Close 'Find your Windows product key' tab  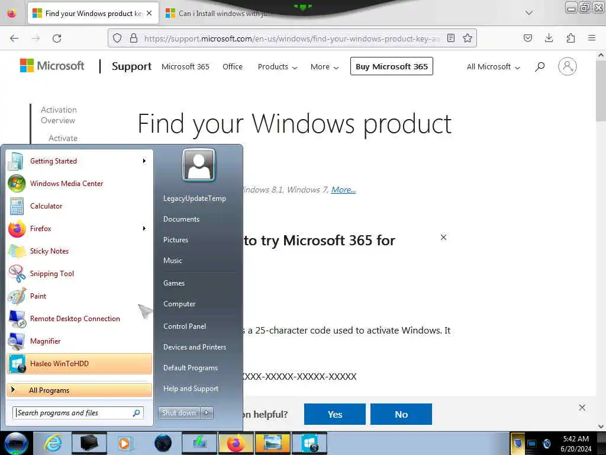click(x=149, y=13)
